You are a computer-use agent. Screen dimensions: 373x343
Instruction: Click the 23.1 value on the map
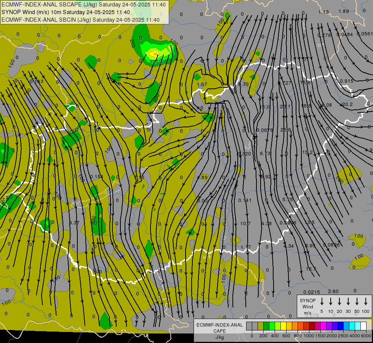(x=285, y=106)
